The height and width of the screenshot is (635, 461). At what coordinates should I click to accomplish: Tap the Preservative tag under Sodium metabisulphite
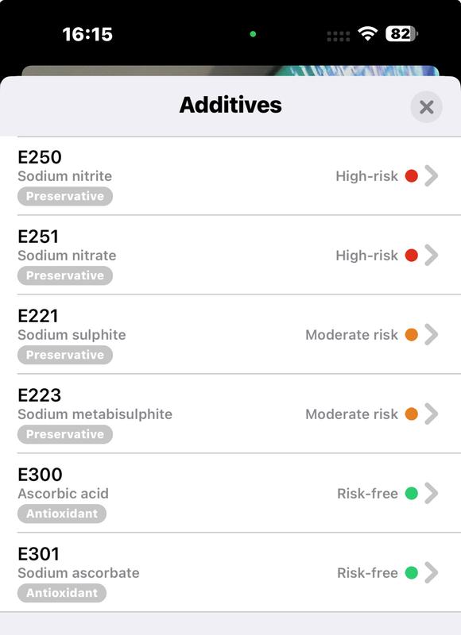[x=65, y=434]
